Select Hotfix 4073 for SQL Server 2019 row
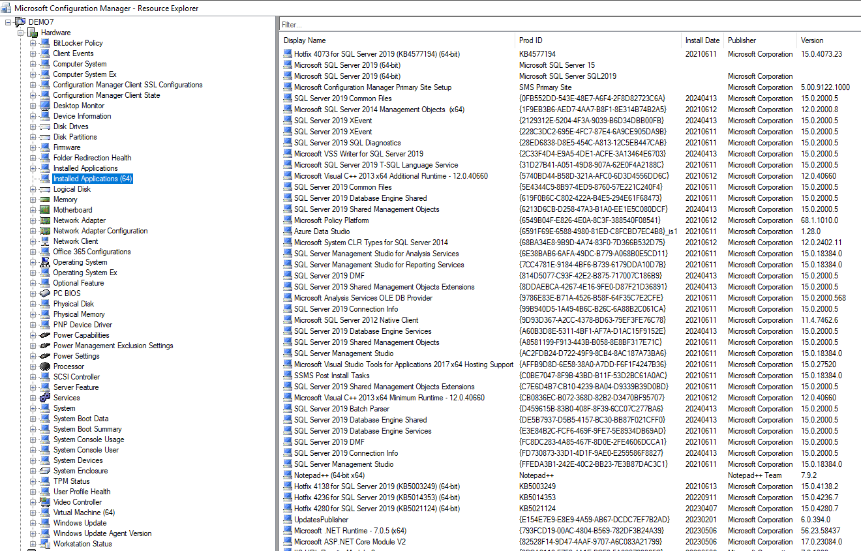The width and height of the screenshot is (861, 551). point(571,54)
